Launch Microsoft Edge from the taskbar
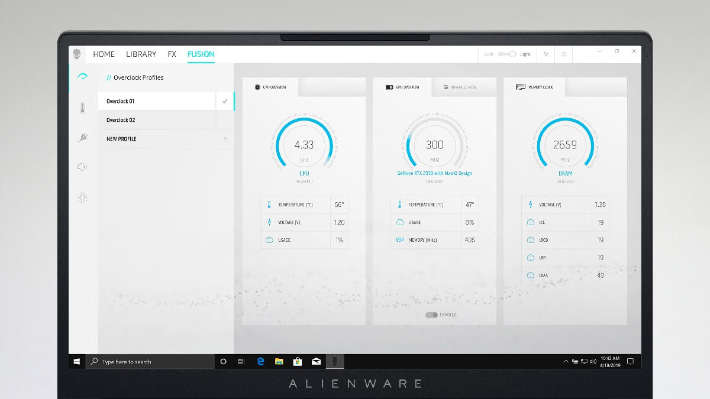Screen dimensions: 710x399 (260, 361)
